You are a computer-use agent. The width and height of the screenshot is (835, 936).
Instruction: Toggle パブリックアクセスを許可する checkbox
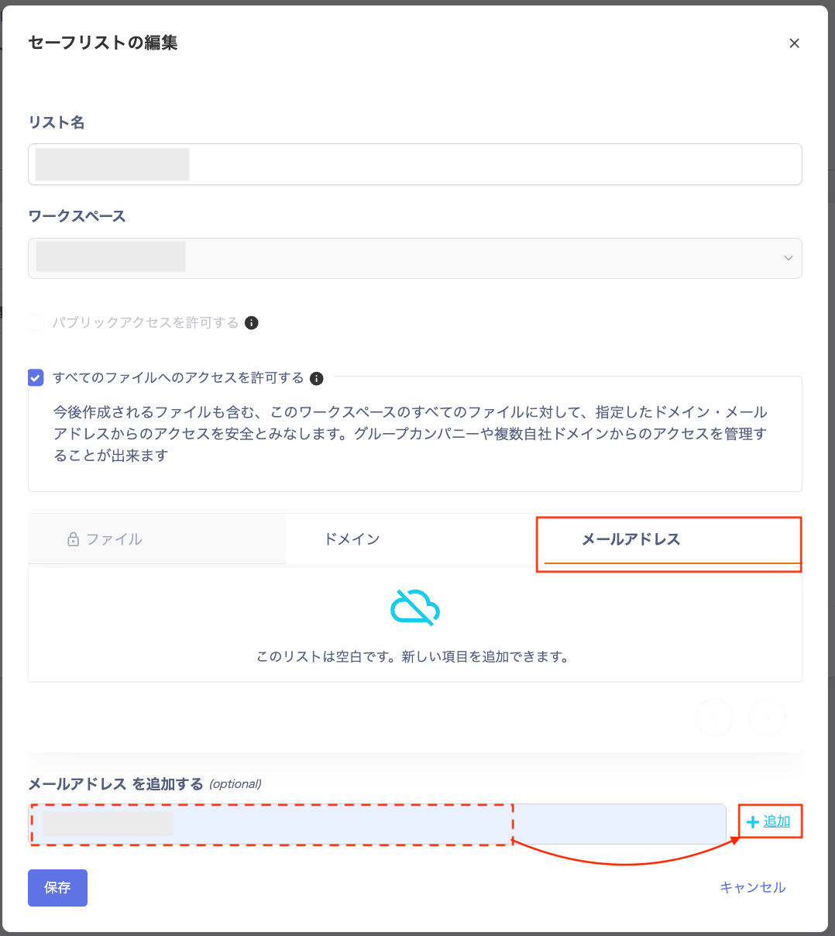point(36,322)
